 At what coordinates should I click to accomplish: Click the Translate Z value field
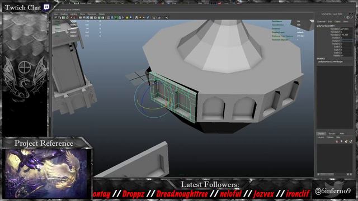346,35
